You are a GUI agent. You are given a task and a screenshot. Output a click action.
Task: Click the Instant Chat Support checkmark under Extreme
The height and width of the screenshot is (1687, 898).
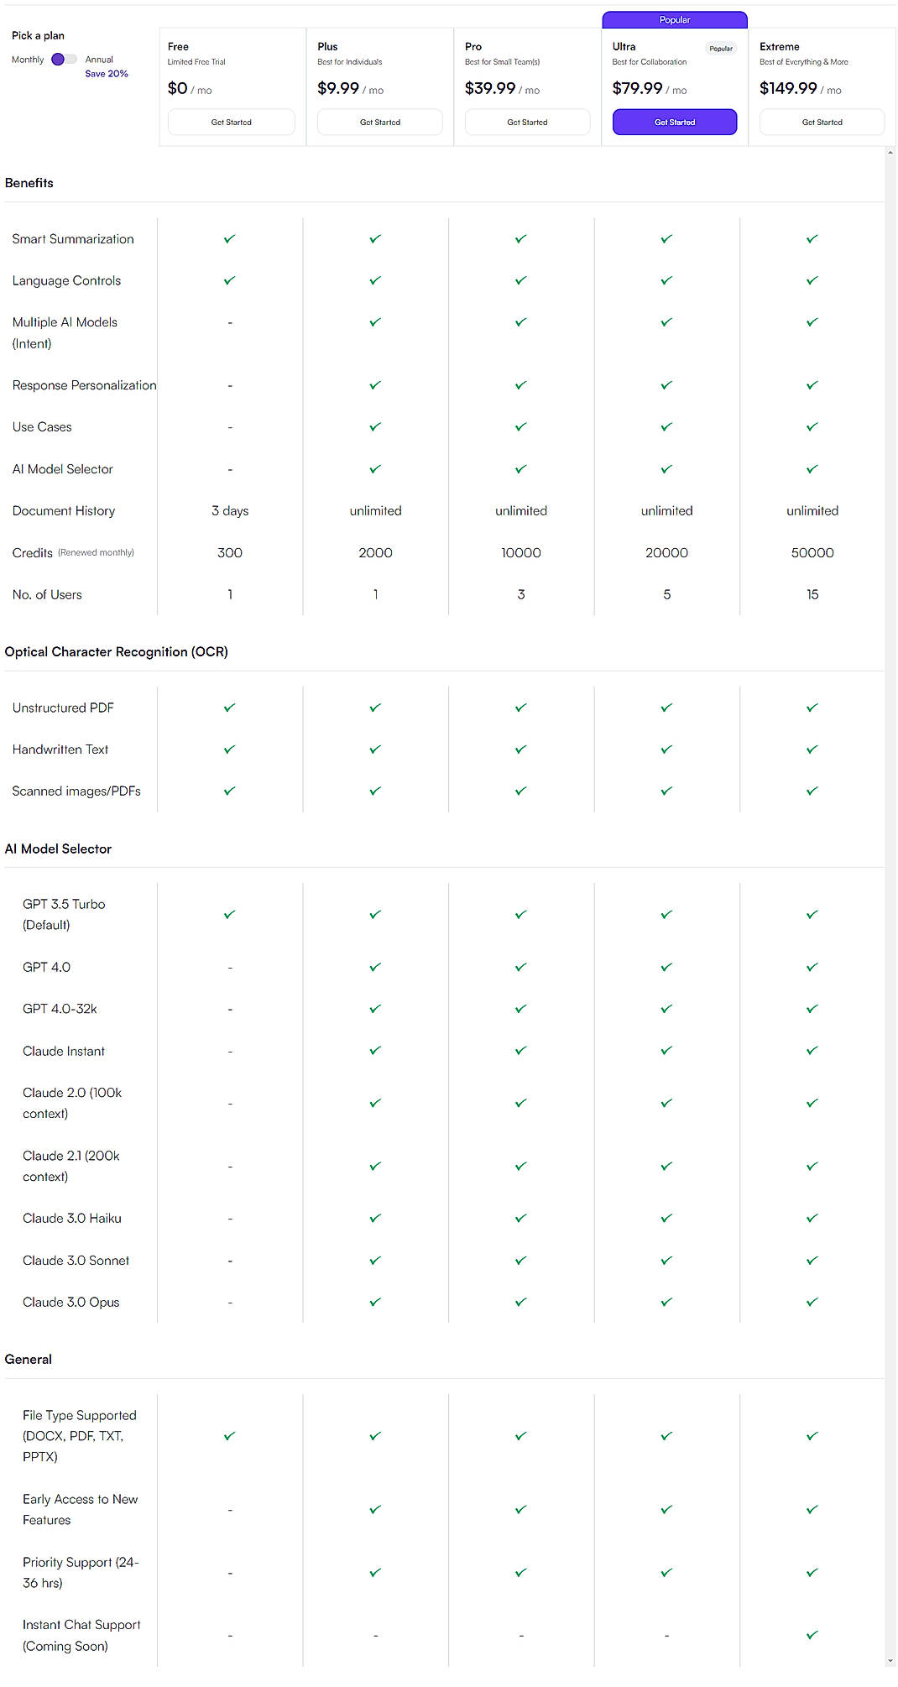pos(811,1634)
